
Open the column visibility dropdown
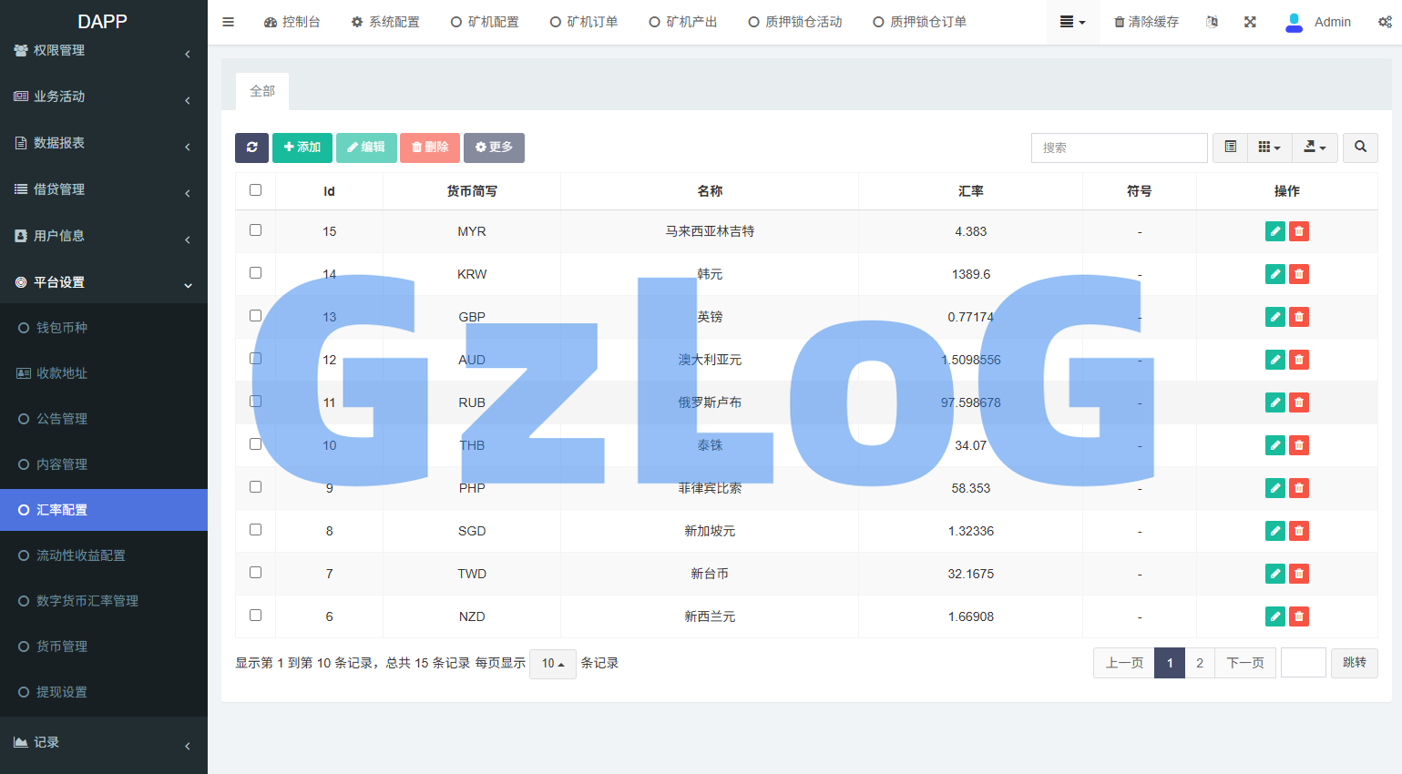tap(1270, 147)
